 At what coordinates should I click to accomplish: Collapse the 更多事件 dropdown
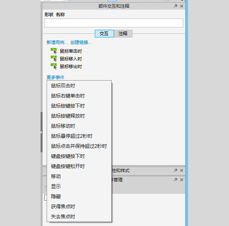[55, 77]
